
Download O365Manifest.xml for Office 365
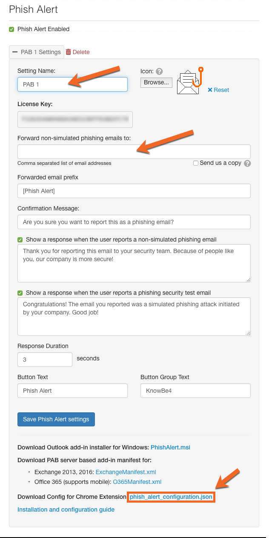coord(137,482)
